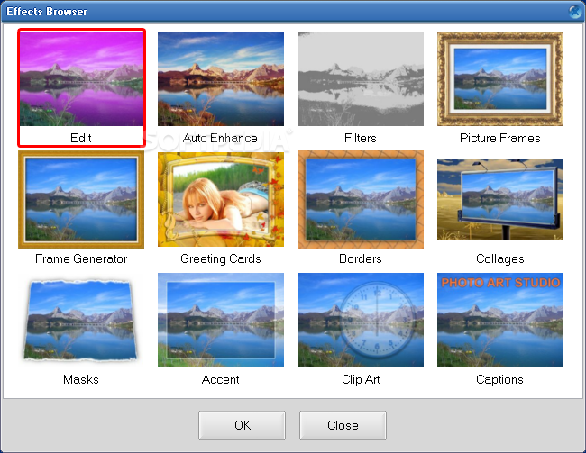
Task: Pick the Clip Art clock thumbnail
Action: (x=361, y=320)
